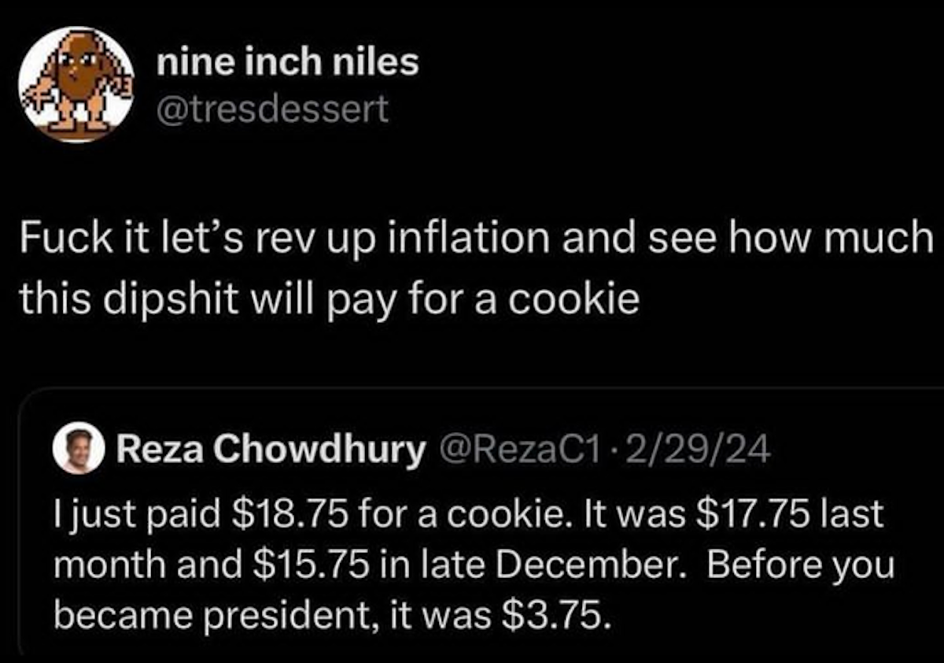Click the $3.75 price in quoted tweet

pos(554,614)
